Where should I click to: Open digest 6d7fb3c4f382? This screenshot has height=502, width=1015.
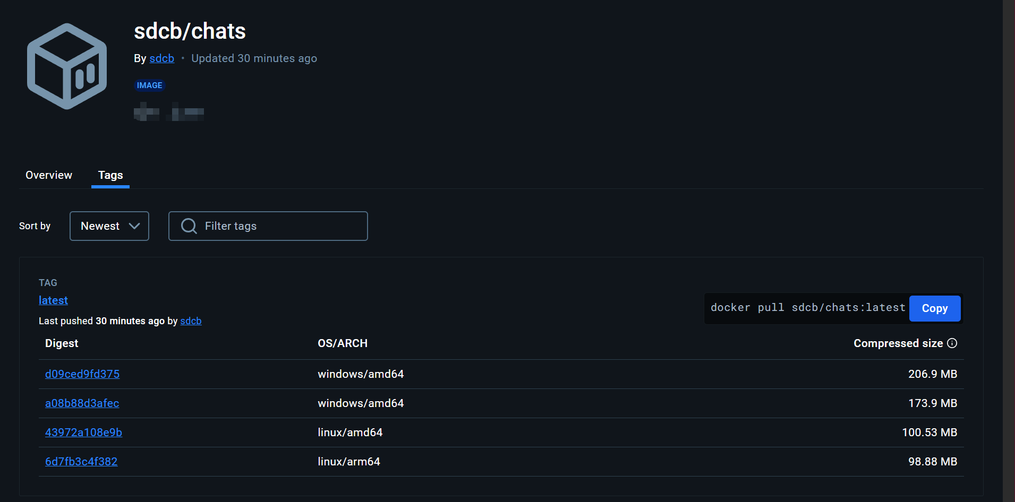pos(81,462)
